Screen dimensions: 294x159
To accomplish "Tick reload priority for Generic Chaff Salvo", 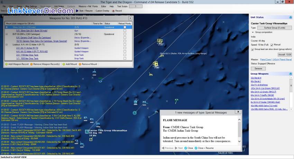I will [125, 38].
